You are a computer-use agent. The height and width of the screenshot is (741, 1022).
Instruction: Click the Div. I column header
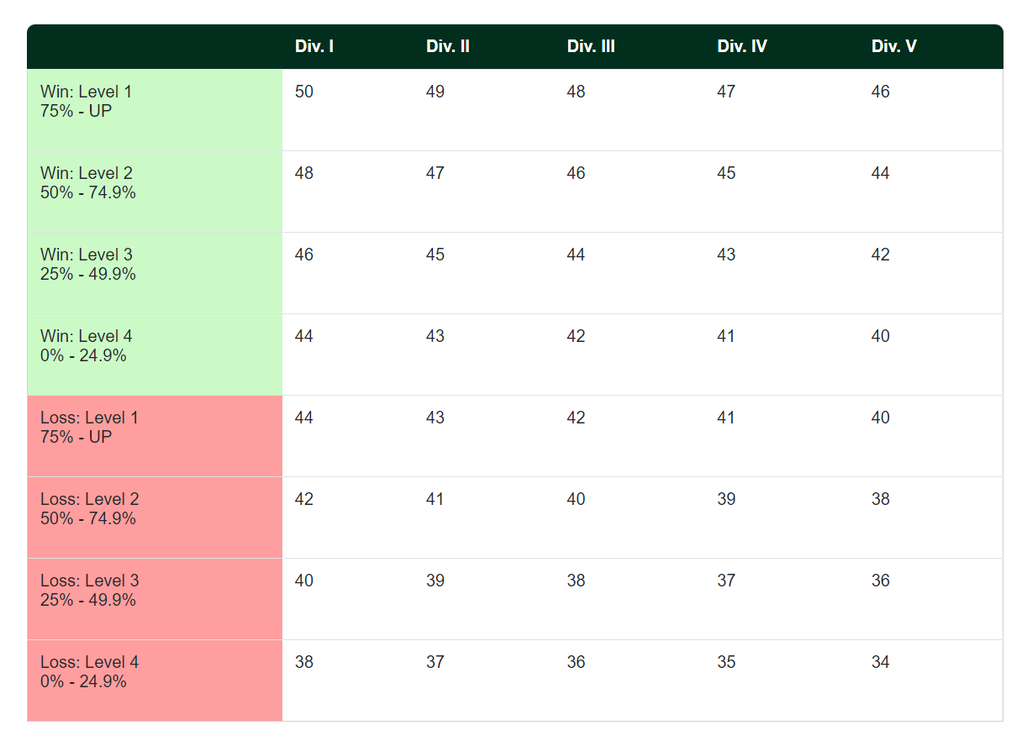point(314,47)
